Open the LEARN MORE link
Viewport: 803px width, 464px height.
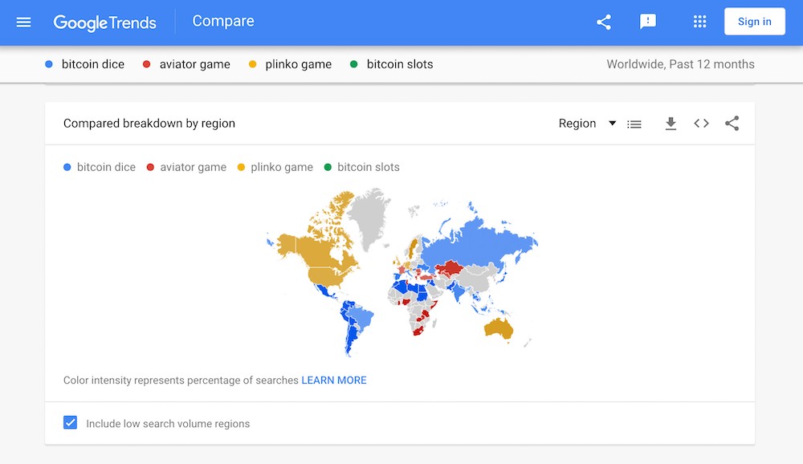334,380
